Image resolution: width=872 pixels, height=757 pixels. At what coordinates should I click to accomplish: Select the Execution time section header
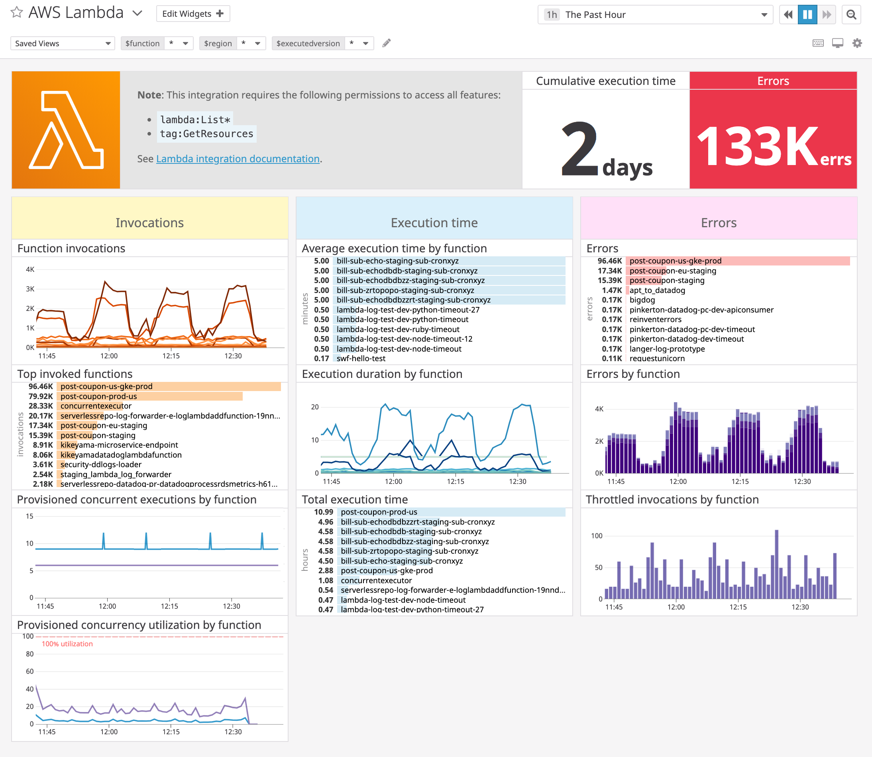434,222
